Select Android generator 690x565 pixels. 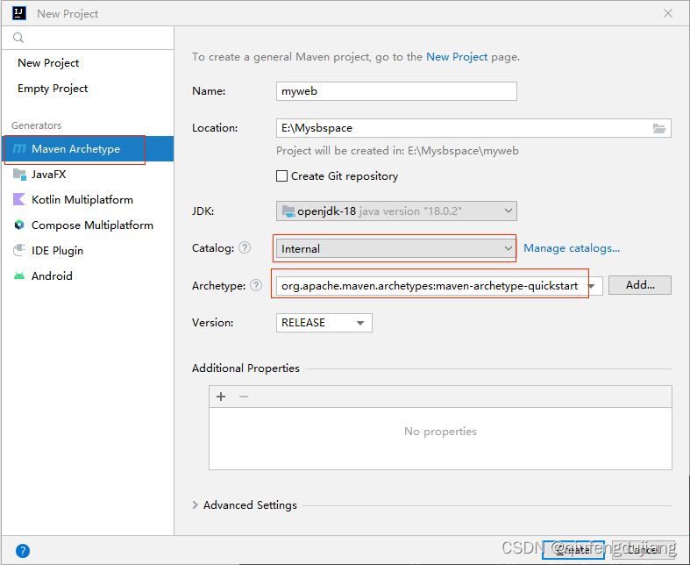click(88, 275)
